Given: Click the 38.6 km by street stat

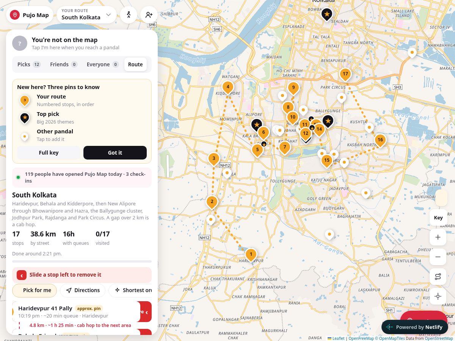Looking at the screenshot, I should (43, 238).
